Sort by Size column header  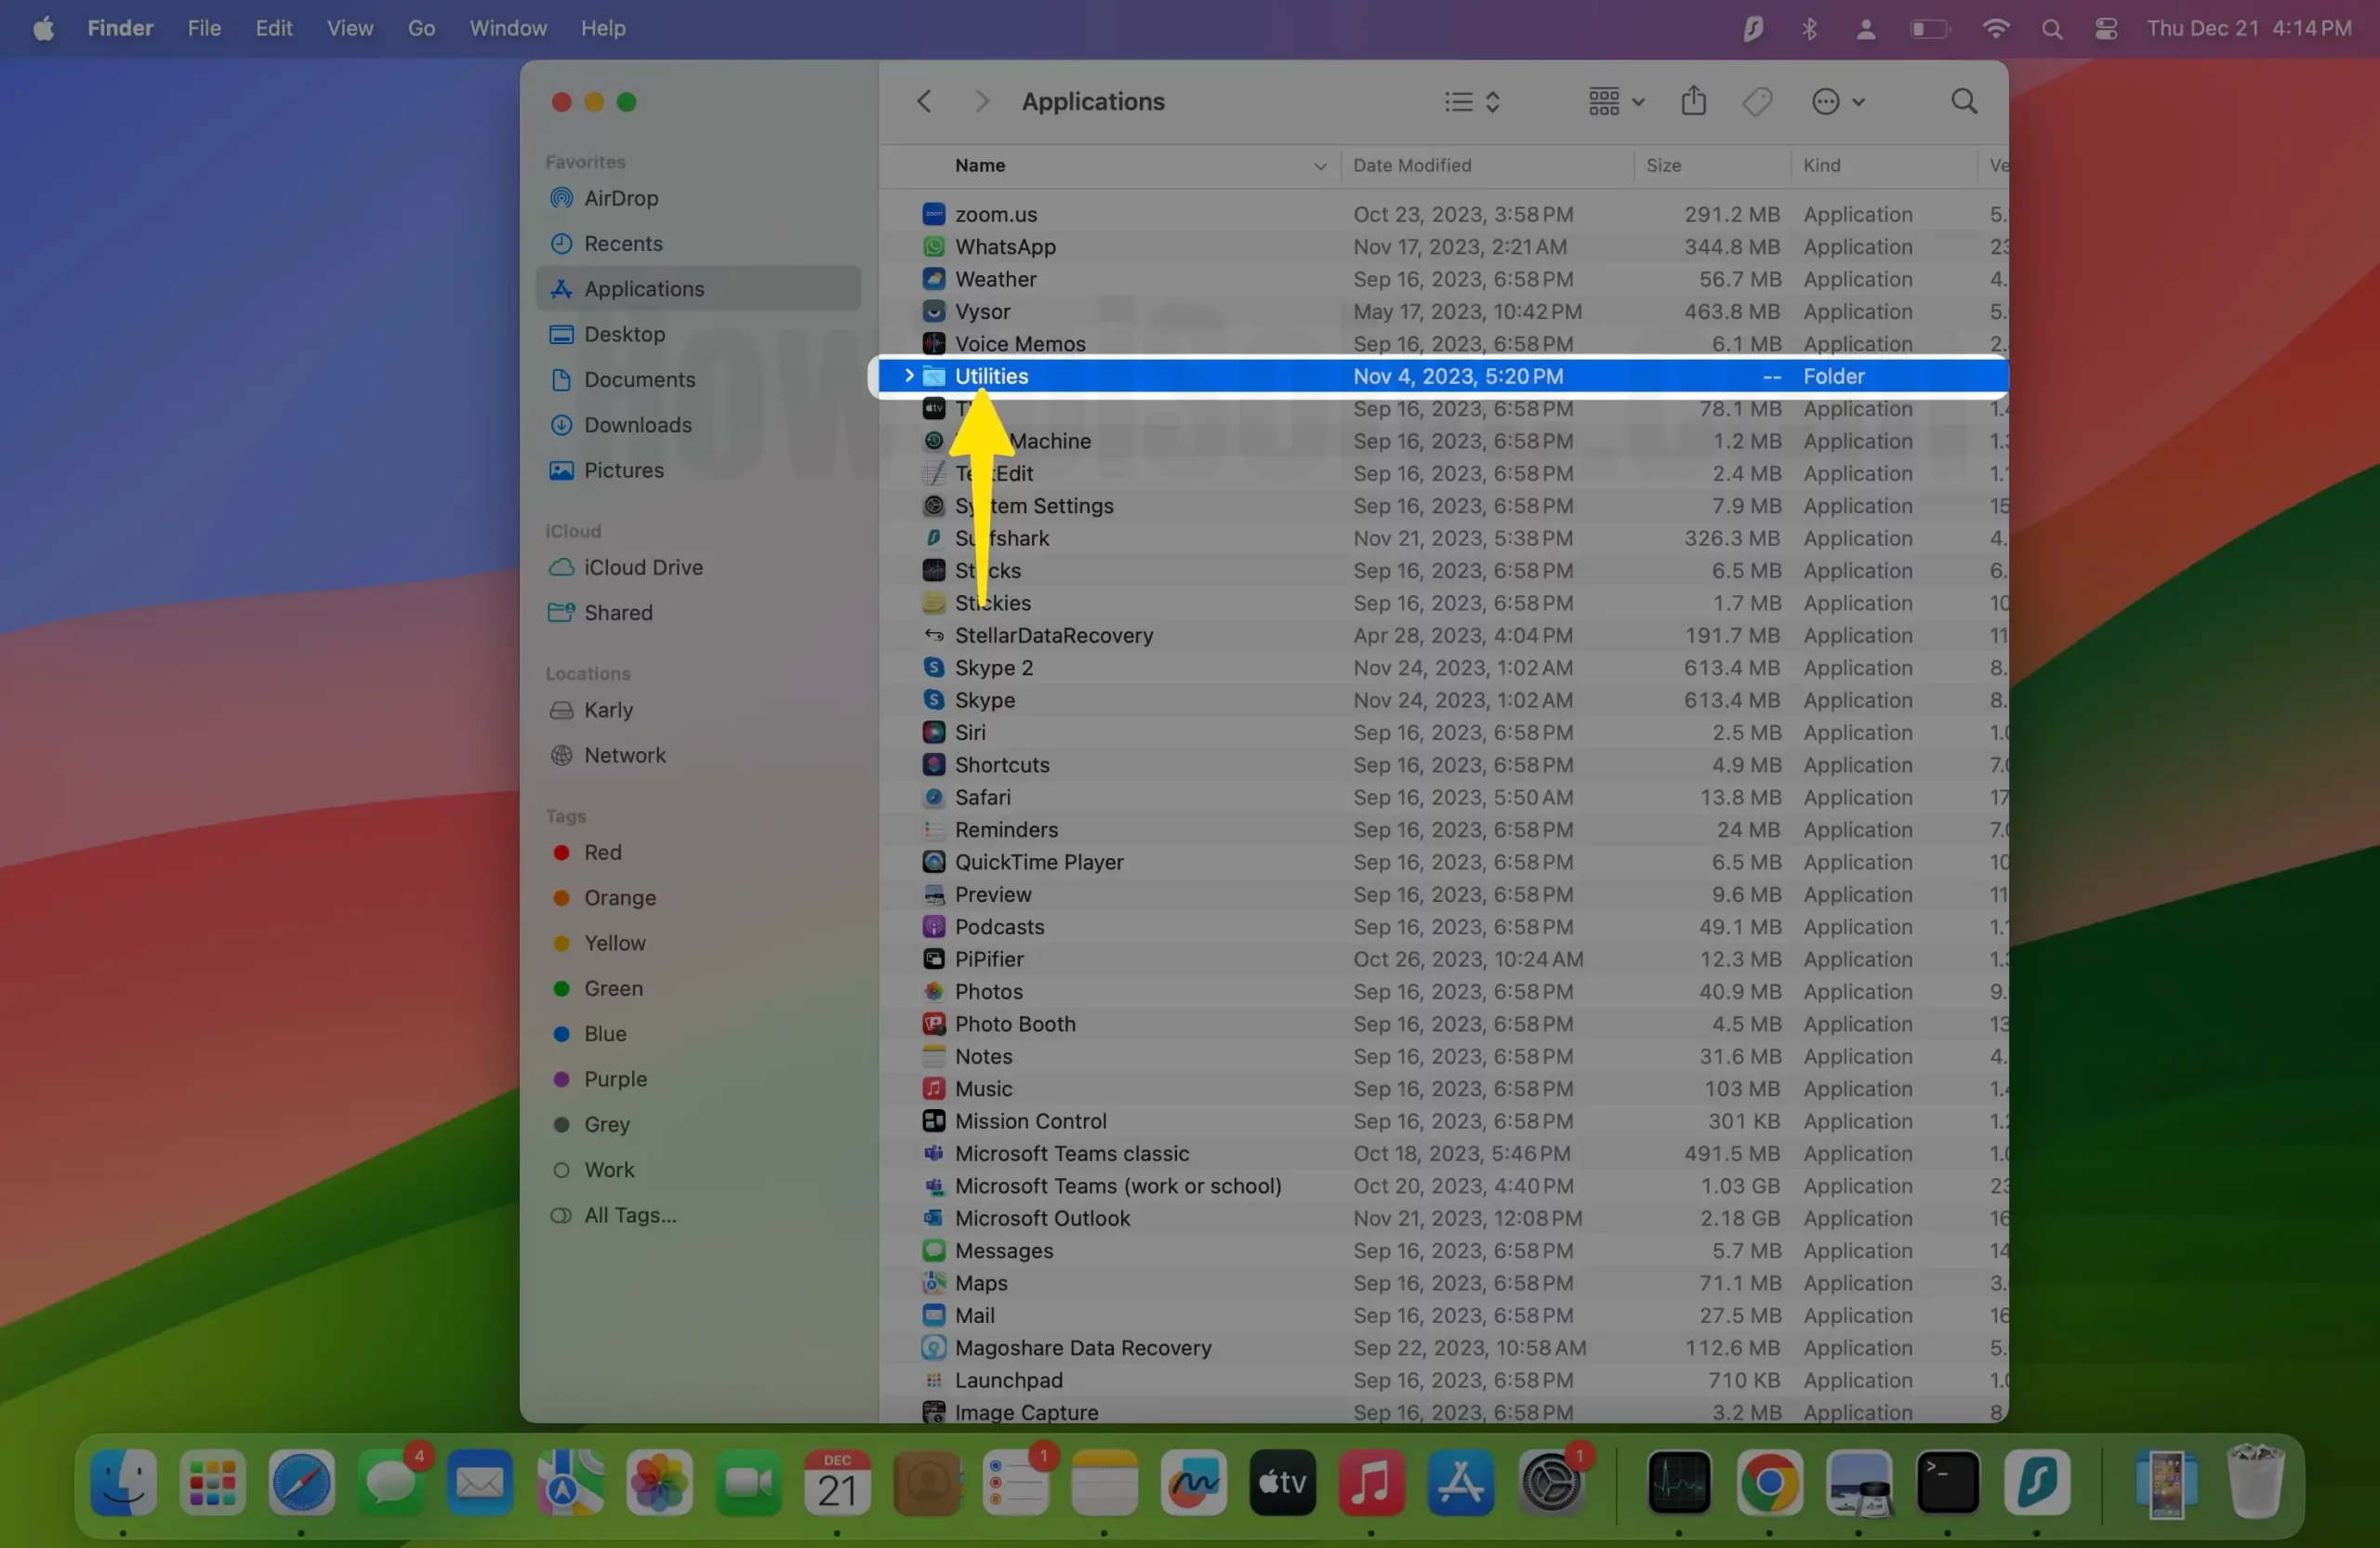1663,166
